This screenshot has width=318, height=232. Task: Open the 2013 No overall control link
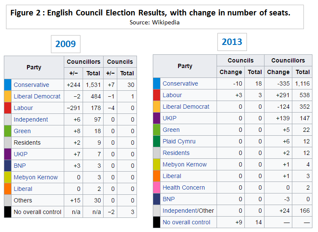(186, 222)
